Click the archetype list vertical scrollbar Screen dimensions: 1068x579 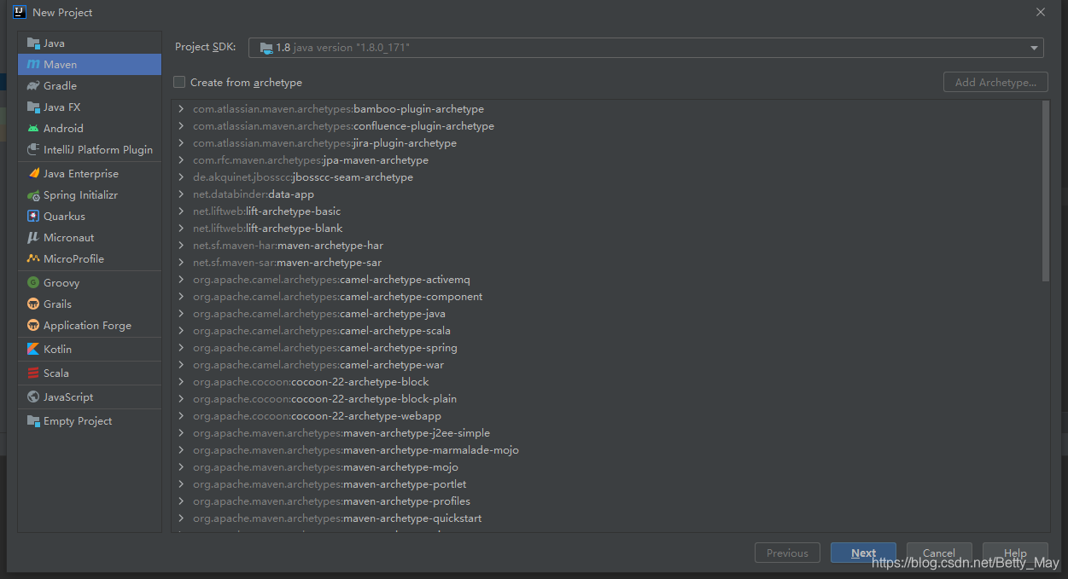(x=1046, y=191)
